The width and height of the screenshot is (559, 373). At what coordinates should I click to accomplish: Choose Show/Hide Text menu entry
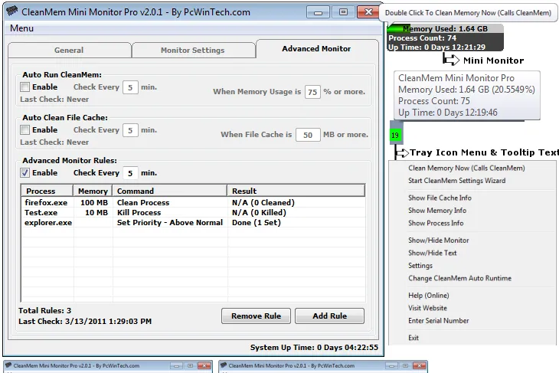click(x=432, y=253)
